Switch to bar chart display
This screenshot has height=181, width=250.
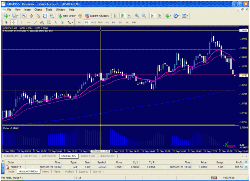116,16
